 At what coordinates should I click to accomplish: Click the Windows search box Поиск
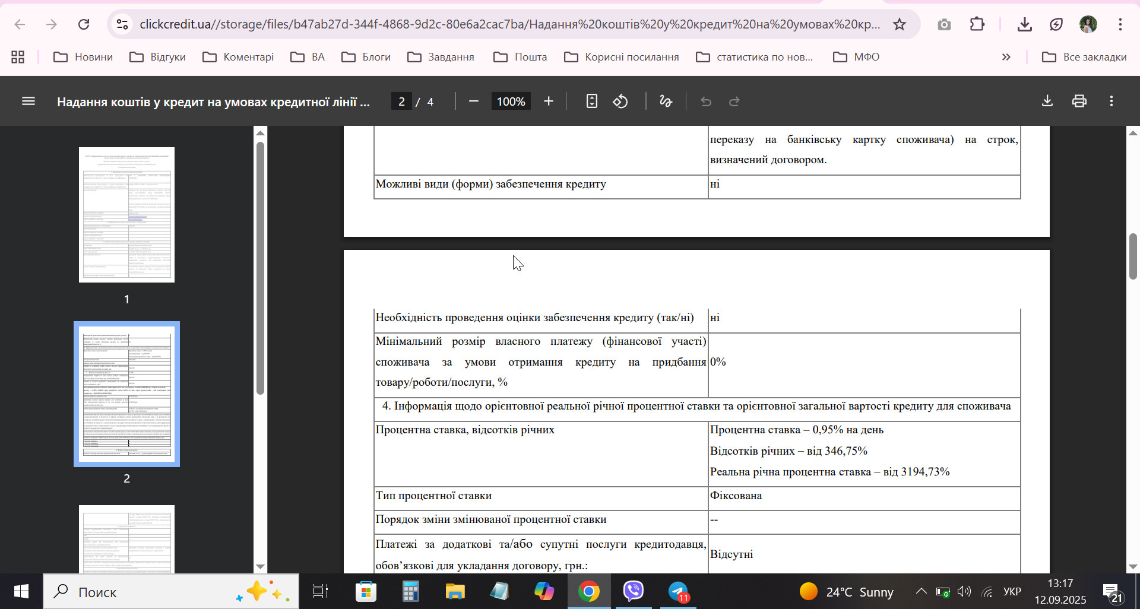[x=171, y=591]
